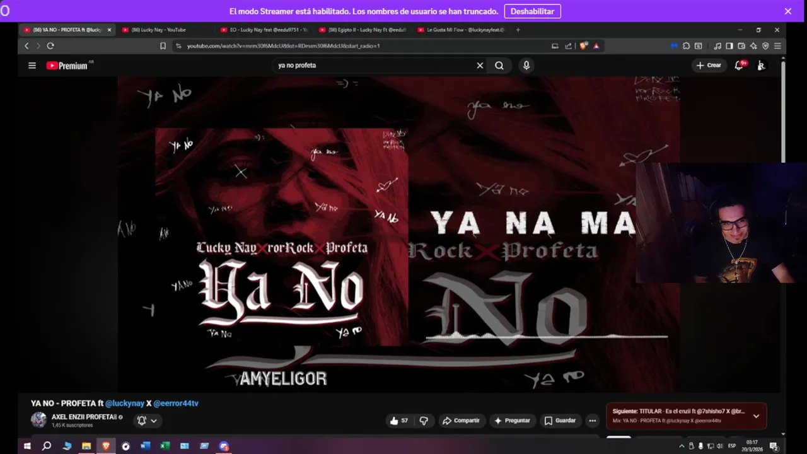Open the YouTube guide hamburger menu
Viewport: 807px width, 454px height.
click(32, 65)
